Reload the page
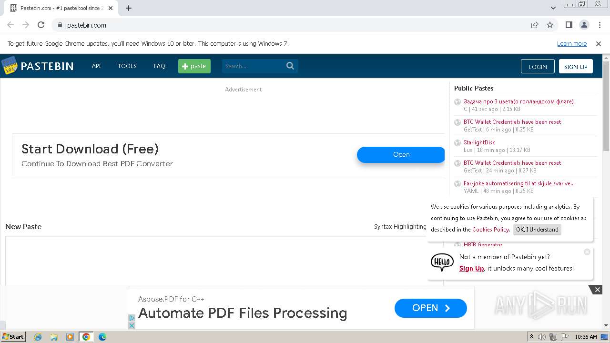Image resolution: width=610 pixels, height=343 pixels. pos(41,25)
